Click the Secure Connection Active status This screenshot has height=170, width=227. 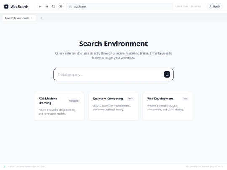26,167
